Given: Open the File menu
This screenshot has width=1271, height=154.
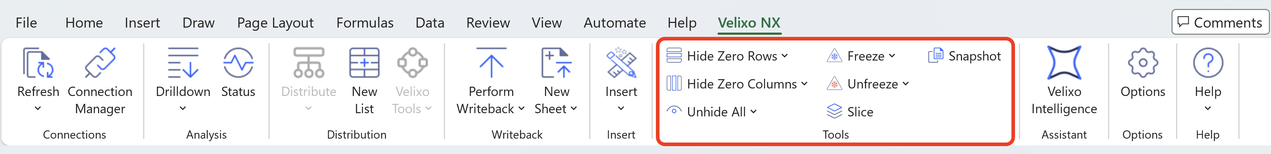Looking at the screenshot, I should pos(26,23).
